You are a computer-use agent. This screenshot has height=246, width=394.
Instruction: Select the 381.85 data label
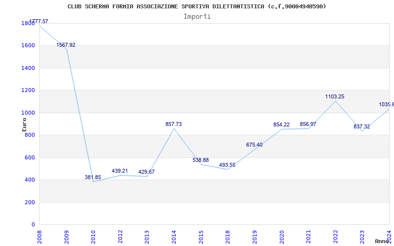point(93,177)
